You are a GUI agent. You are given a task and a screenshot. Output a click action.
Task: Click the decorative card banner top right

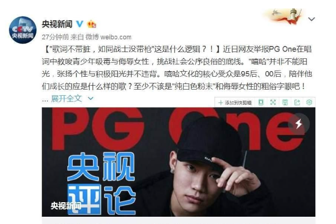[283, 16]
